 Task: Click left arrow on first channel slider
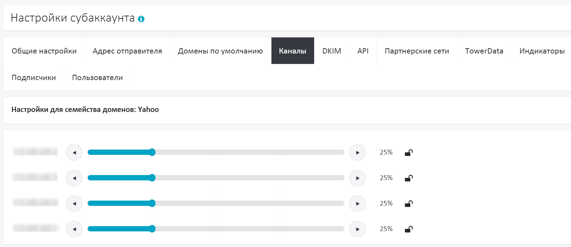coord(74,153)
